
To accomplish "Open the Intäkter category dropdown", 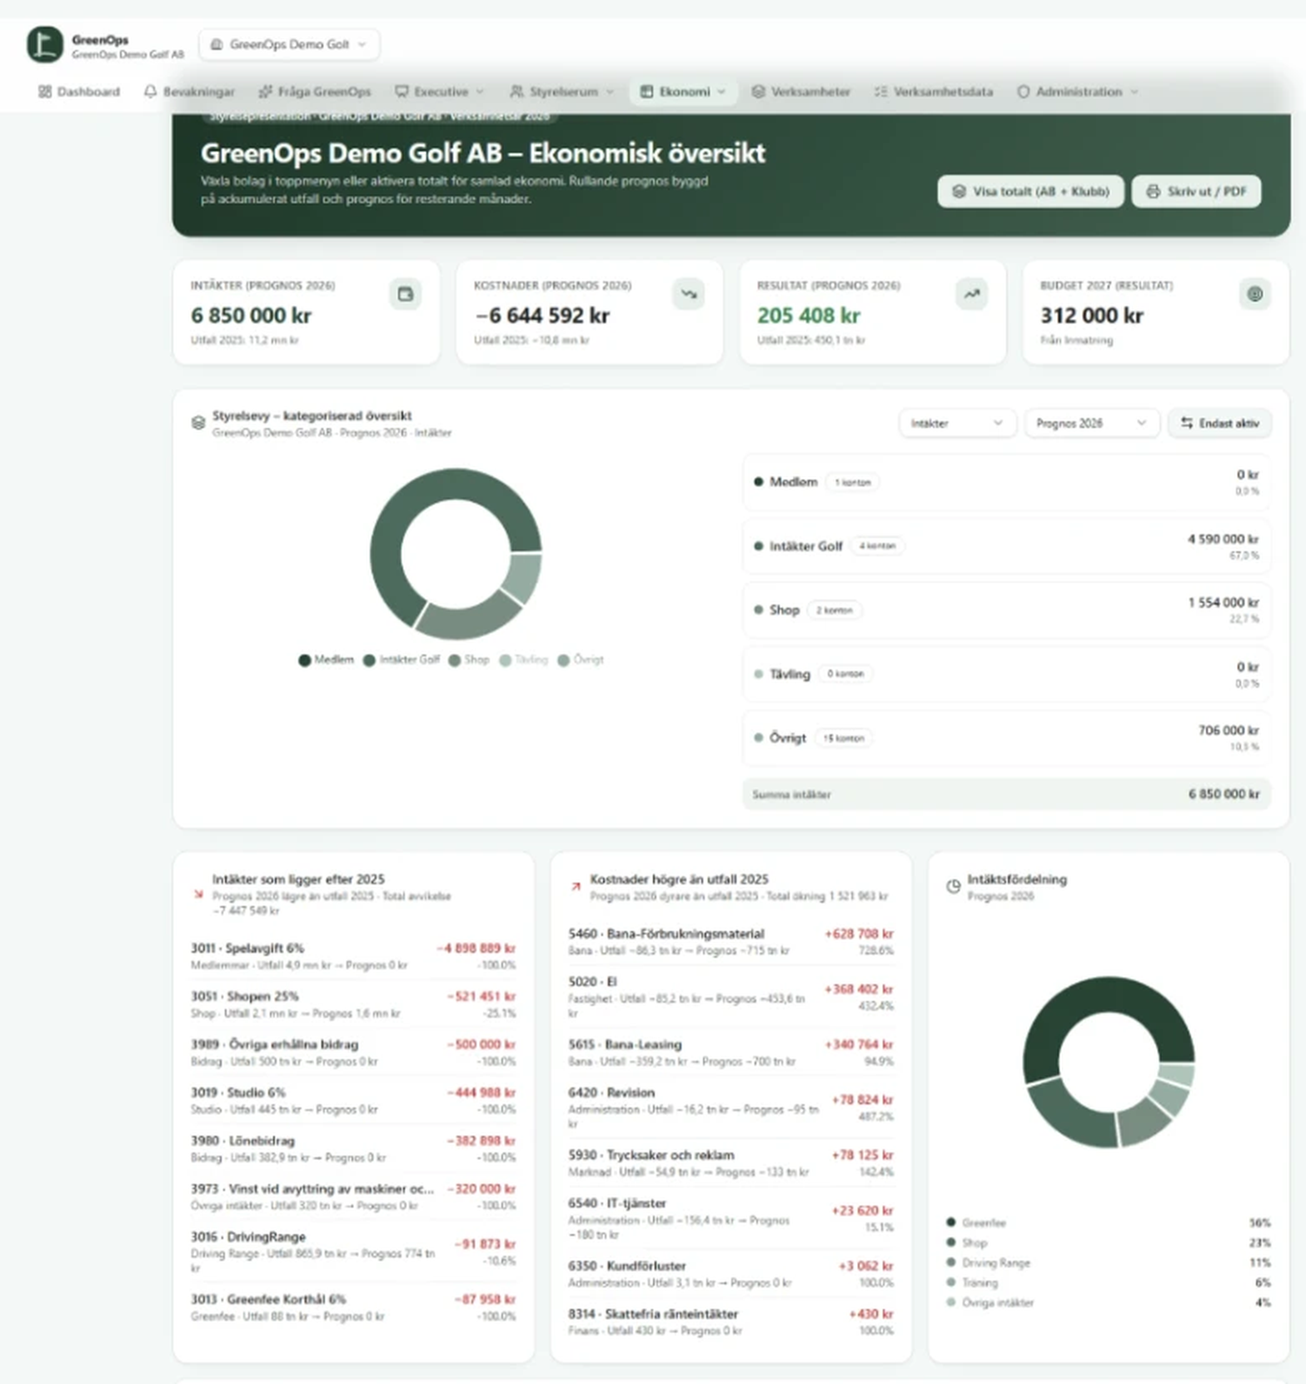I will 957,423.
